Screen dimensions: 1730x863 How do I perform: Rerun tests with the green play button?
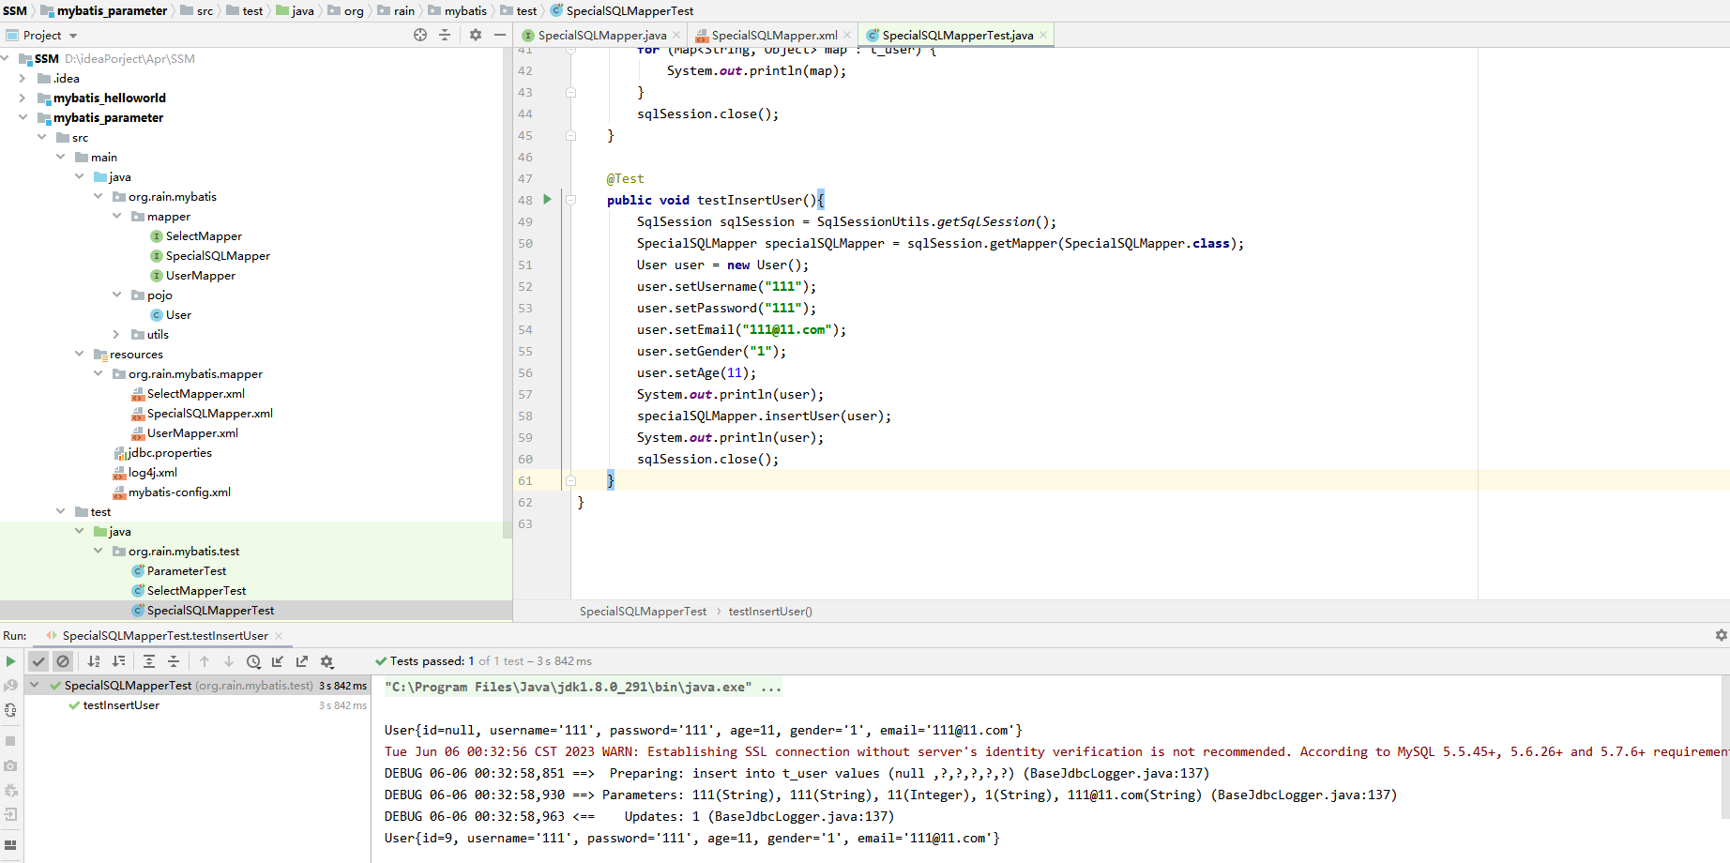pyautogui.click(x=11, y=661)
